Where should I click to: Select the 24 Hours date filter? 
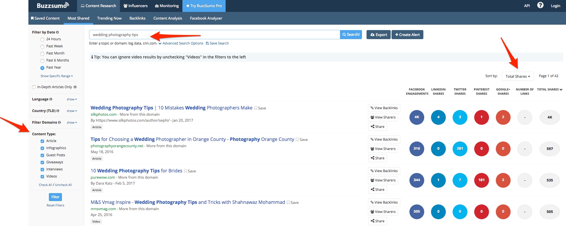(42, 39)
